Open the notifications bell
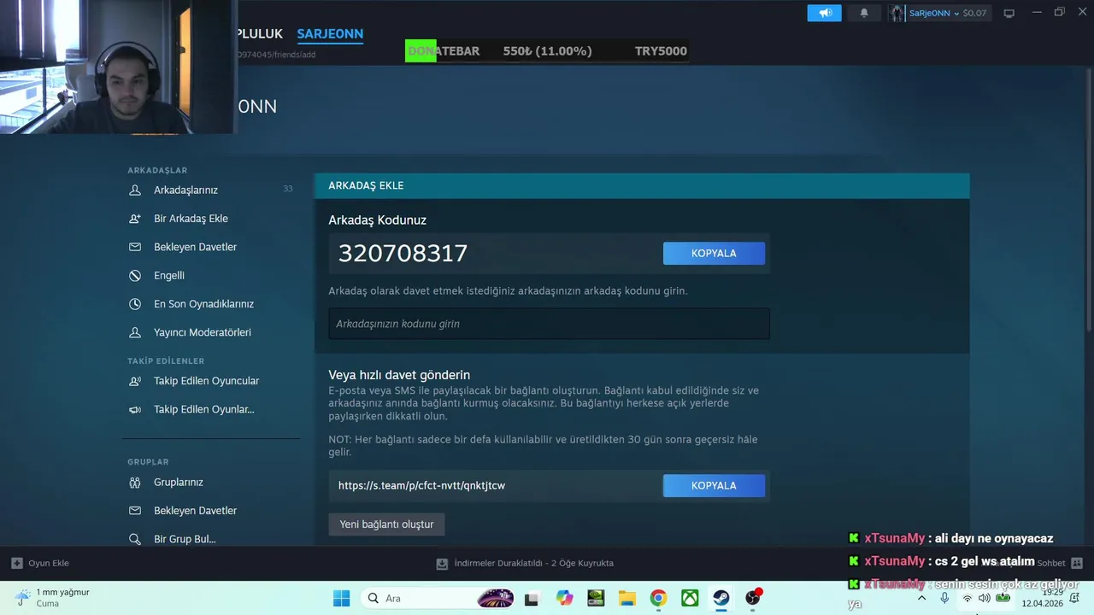Image resolution: width=1094 pixels, height=615 pixels. 863,13
